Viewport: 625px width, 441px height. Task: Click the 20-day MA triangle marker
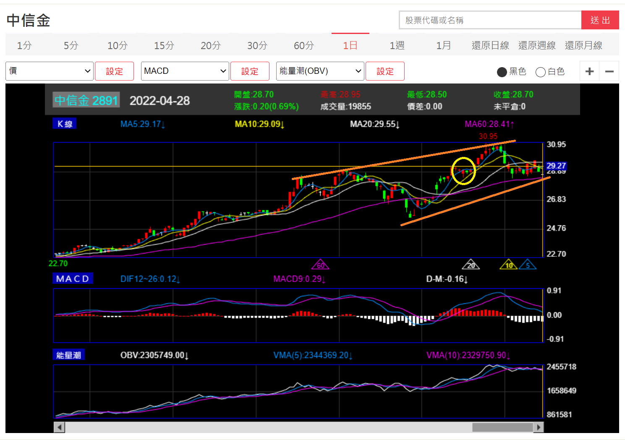471,264
